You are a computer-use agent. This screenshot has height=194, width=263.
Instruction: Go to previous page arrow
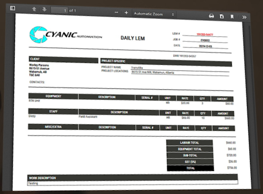click(34, 9)
